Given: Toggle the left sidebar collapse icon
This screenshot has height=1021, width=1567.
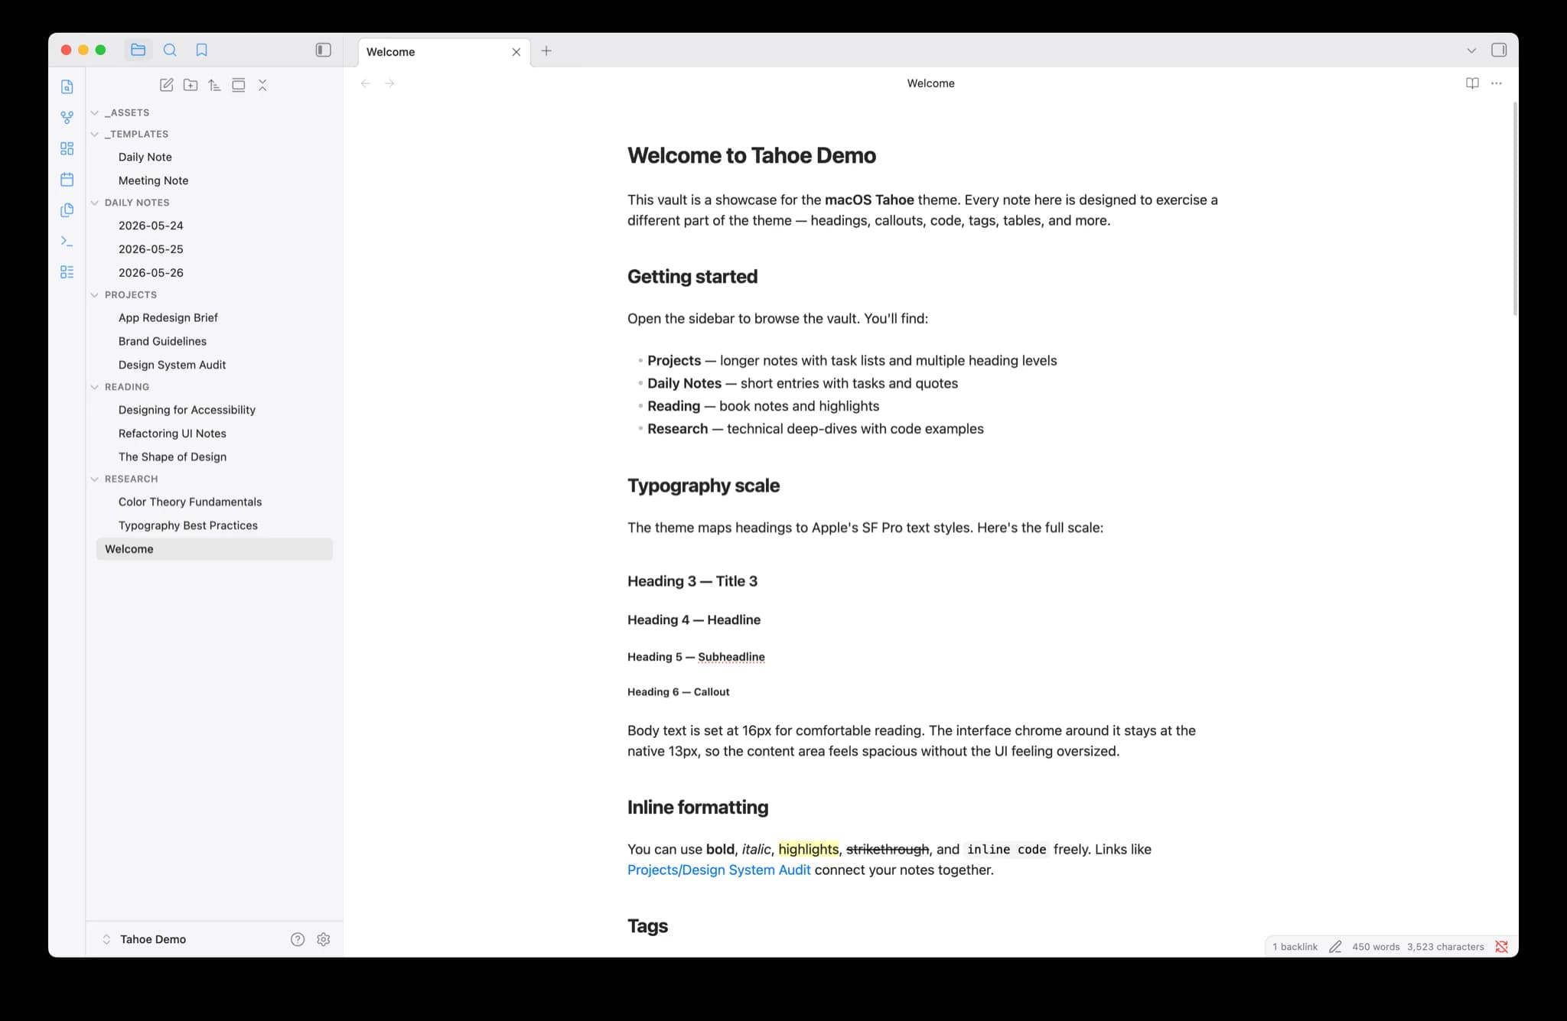Looking at the screenshot, I should (323, 50).
